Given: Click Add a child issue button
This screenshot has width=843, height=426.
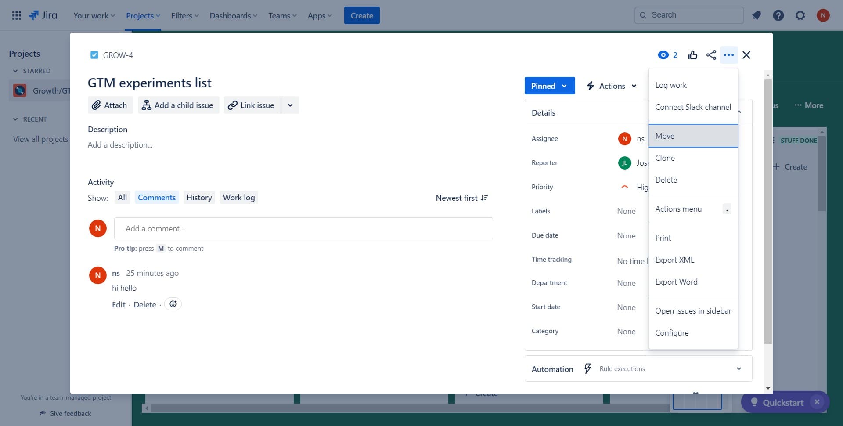Looking at the screenshot, I should tap(178, 105).
